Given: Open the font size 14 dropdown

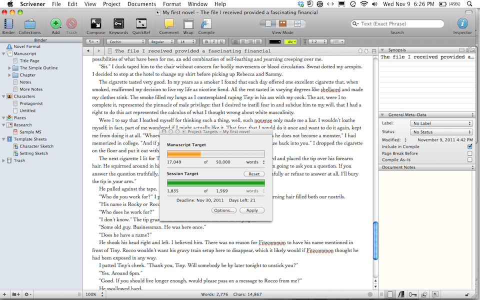Looking at the screenshot, I should coord(186,41).
